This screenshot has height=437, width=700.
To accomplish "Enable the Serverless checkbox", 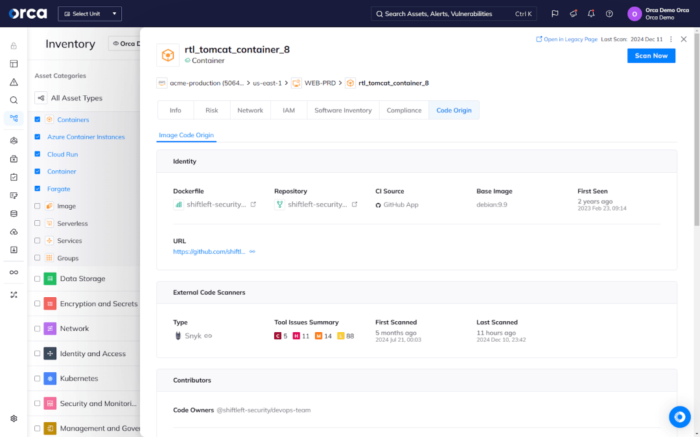I will pos(38,223).
